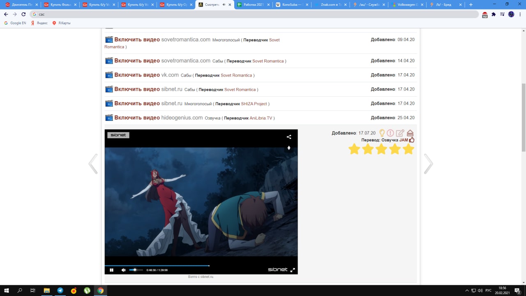Click the page vertical scrollbar

coord(524,117)
